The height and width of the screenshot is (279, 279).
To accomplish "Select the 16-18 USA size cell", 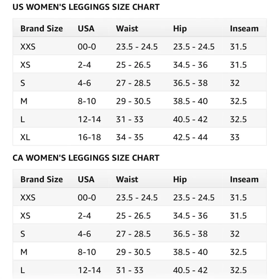I will [x=89, y=137].
